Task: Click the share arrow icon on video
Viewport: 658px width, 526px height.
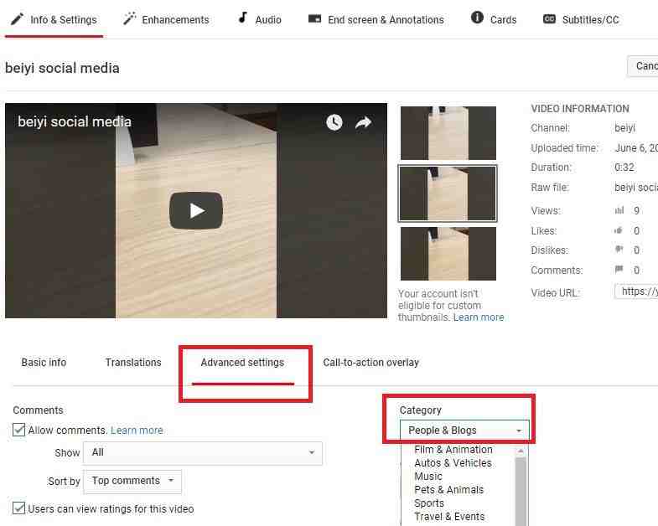Action: click(x=363, y=122)
